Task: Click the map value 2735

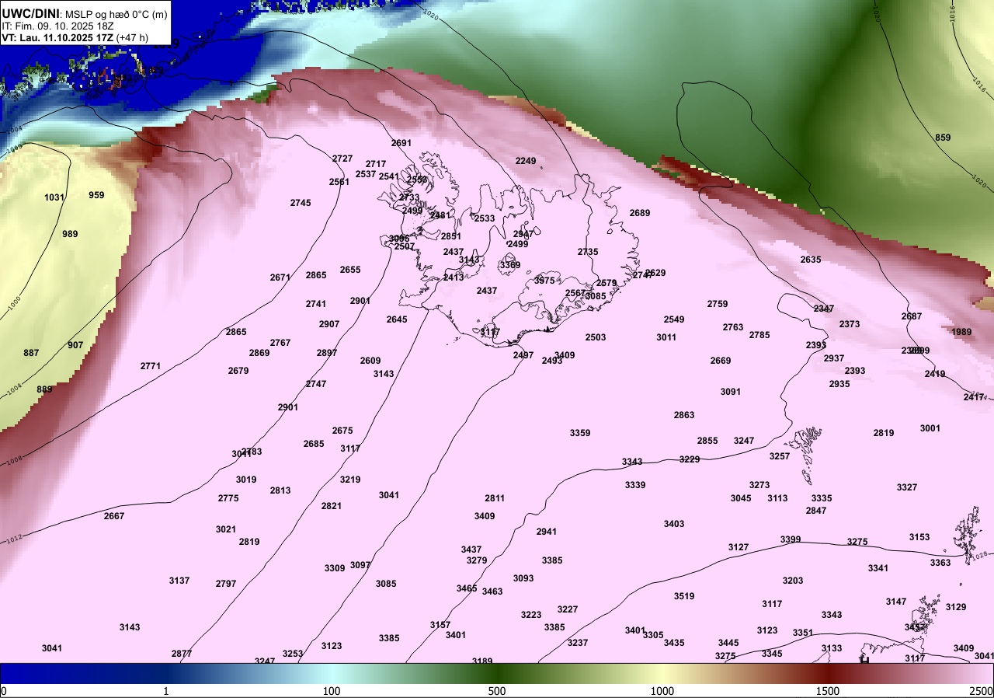Action: 588,252
